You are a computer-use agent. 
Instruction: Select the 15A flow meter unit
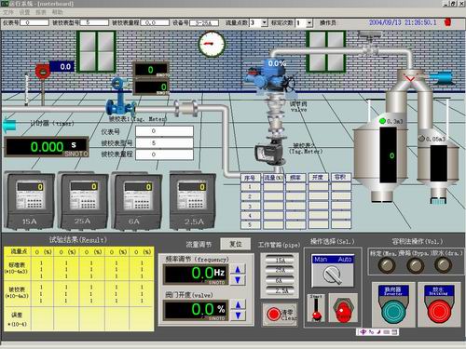[30, 201]
